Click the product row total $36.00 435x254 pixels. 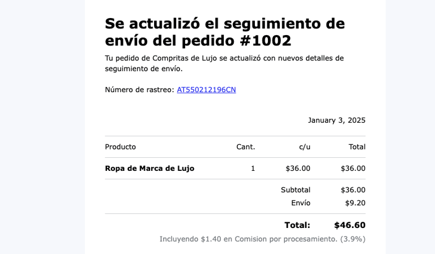353,169
